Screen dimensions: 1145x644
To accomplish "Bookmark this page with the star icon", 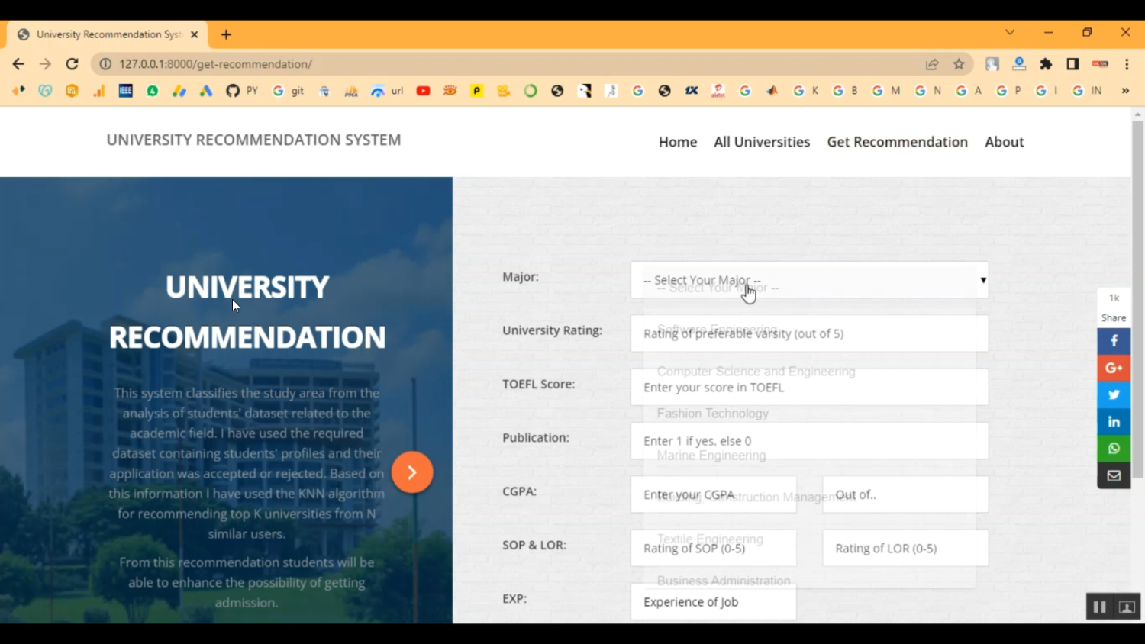I will (959, 64).
